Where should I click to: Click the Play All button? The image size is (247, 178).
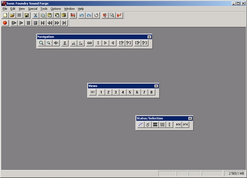point(14,23)
